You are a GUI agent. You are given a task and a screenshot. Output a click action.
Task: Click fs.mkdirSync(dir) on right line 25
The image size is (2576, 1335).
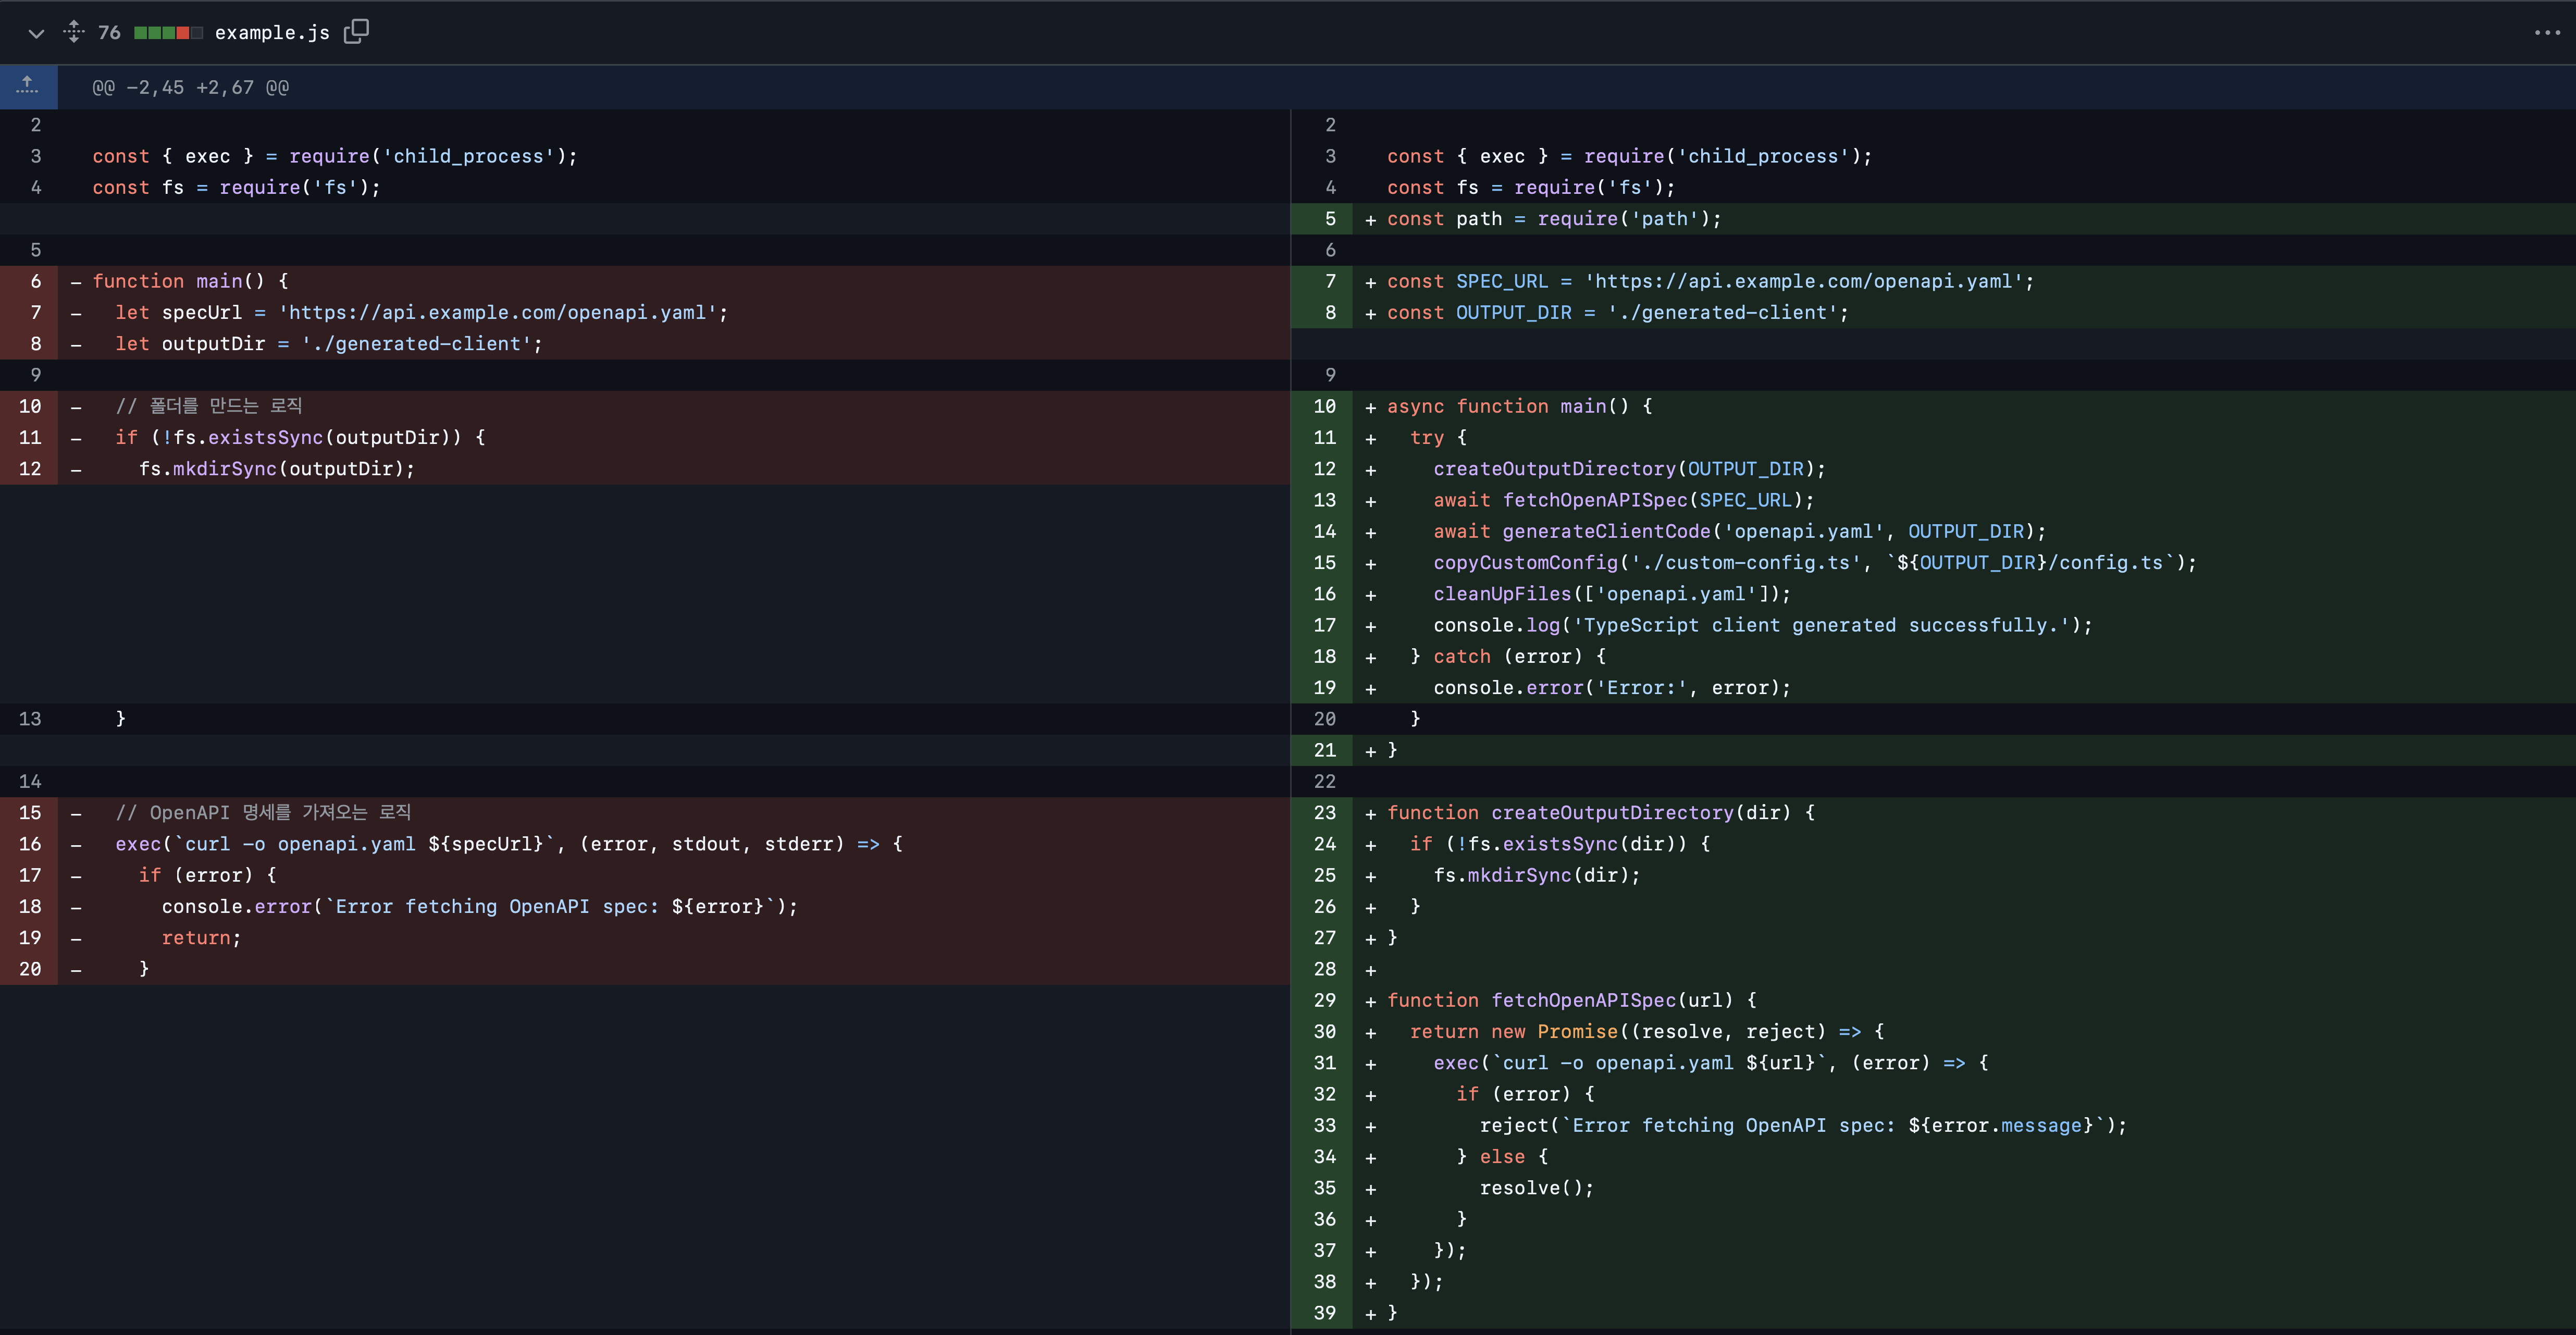pyautogui.click(x=1536, y=876)
